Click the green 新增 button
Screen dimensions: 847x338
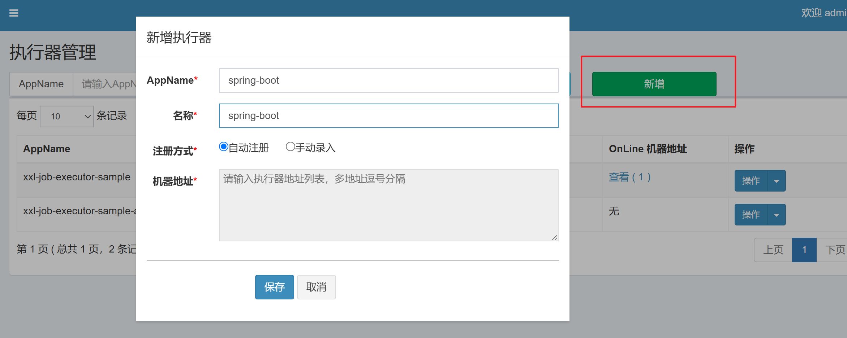654,84
